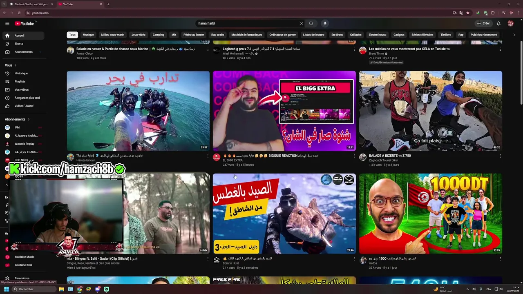Open the IFM subscription channel
The width and height of the screenshot is (523, 294).
pyautogui.click(x=22, y=127)
